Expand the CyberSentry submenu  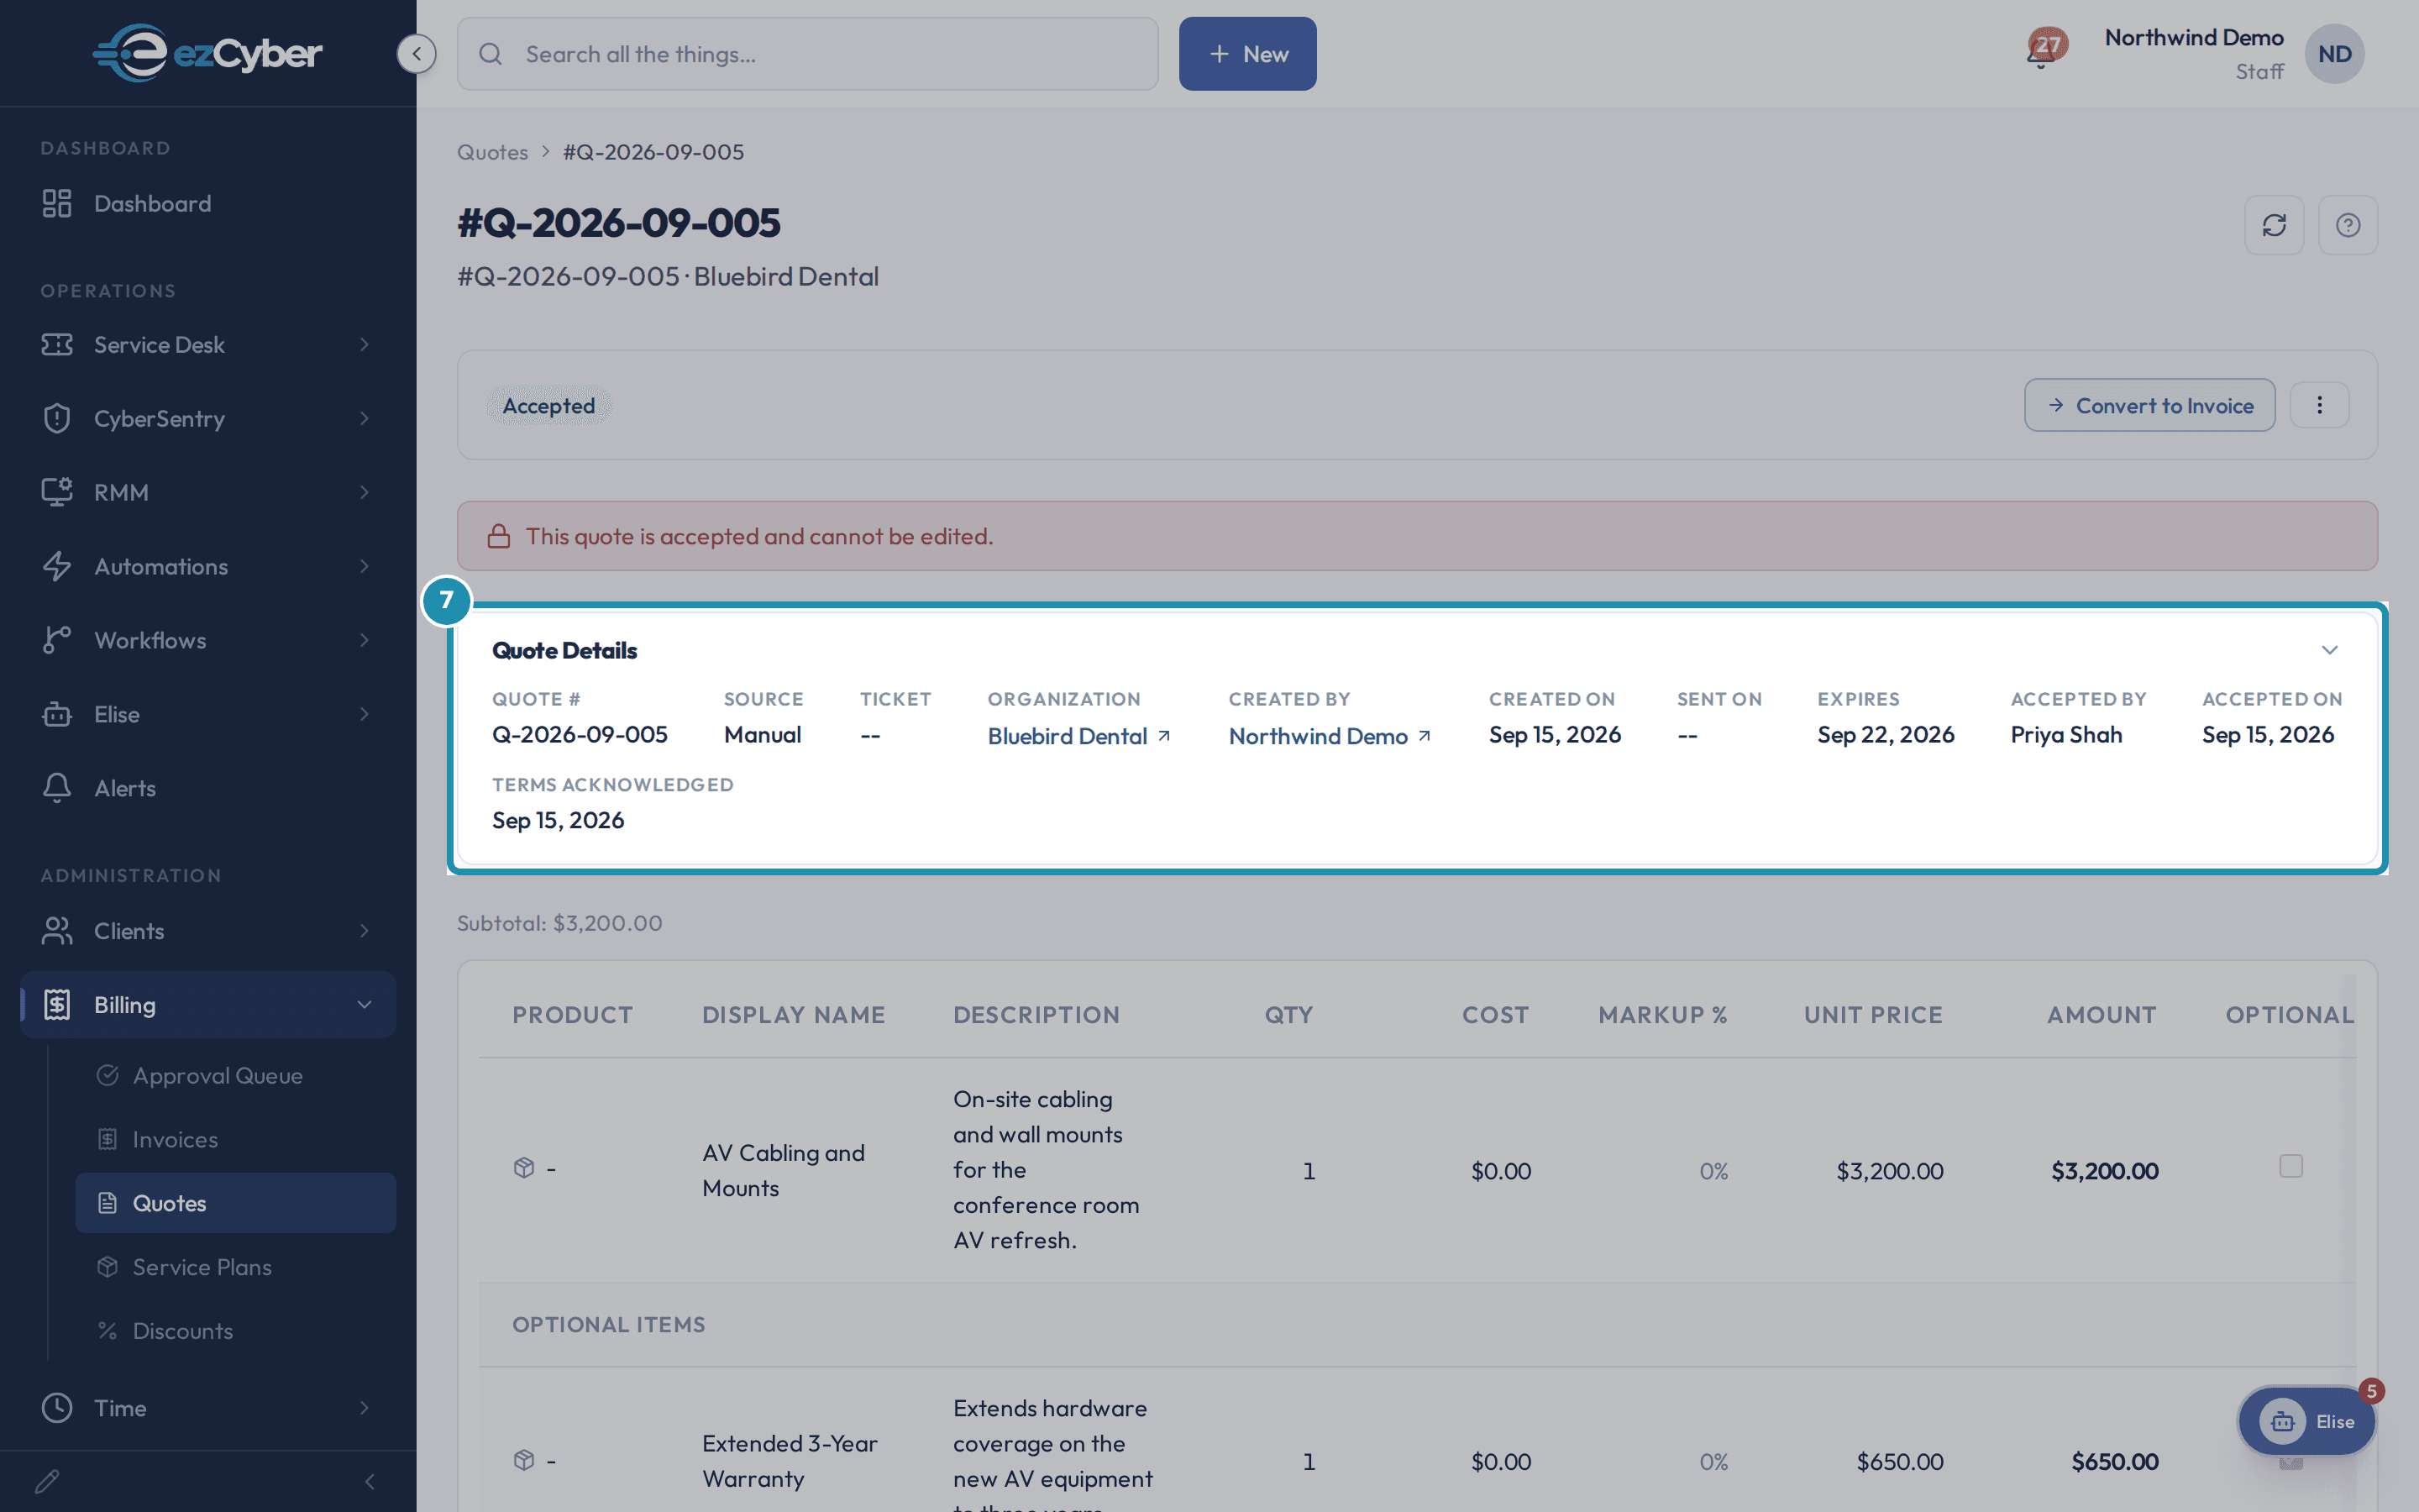point(364,418)
